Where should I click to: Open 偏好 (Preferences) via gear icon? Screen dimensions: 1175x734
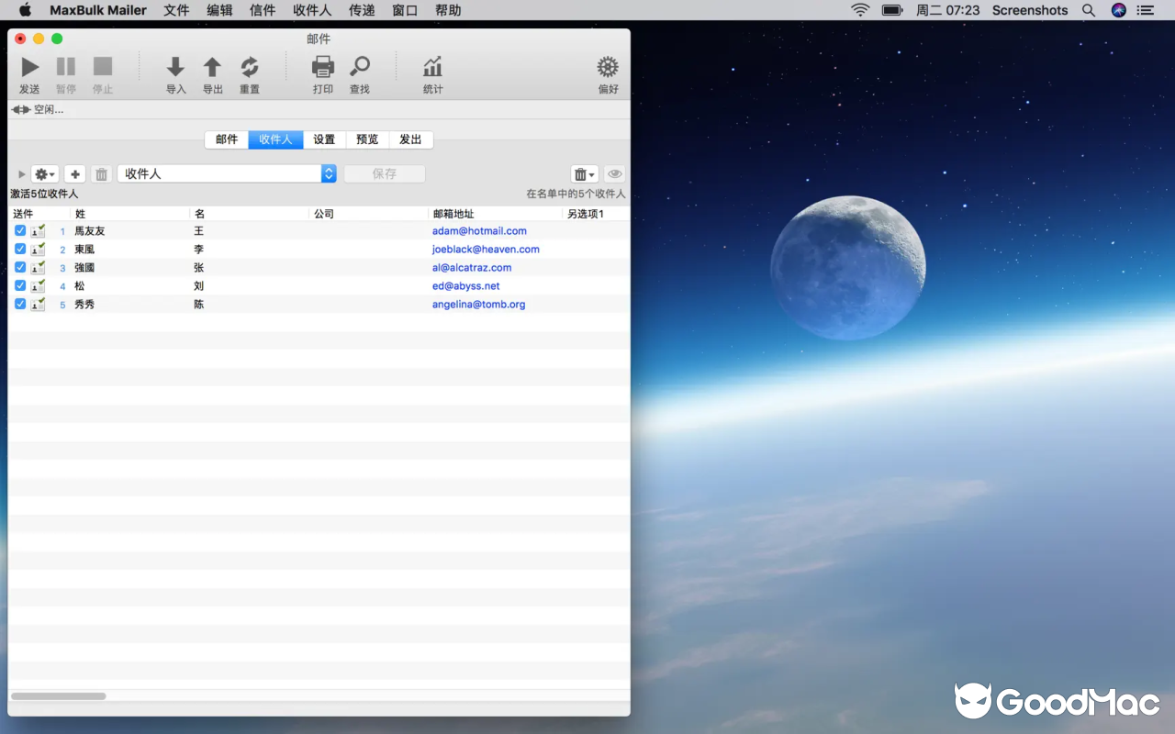[x=607, y=67]
